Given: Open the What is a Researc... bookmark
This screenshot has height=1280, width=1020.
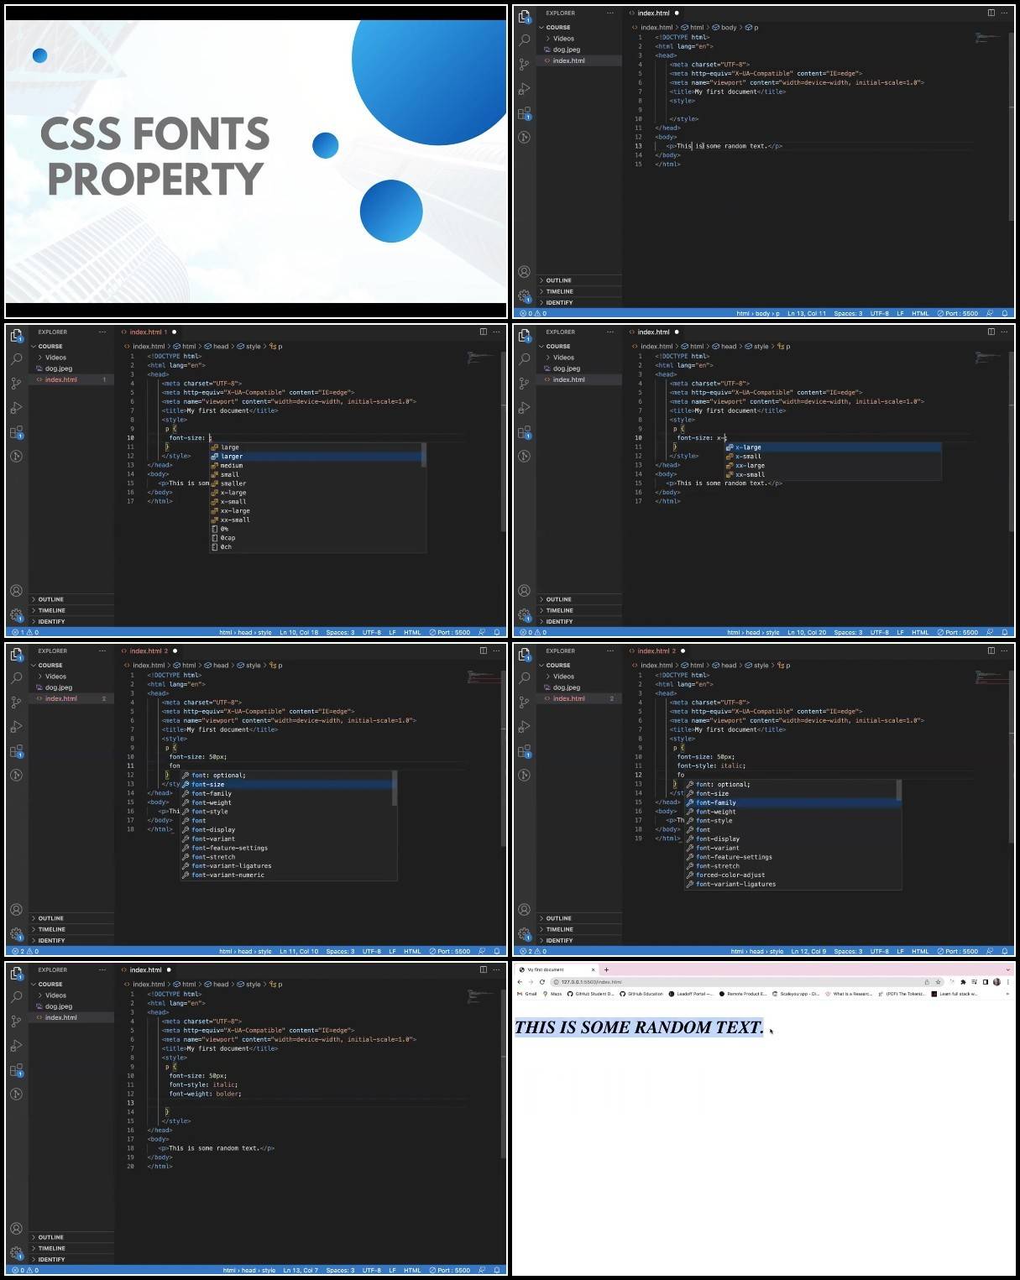Looking at the screenshot, I should (x=849, y=994).
